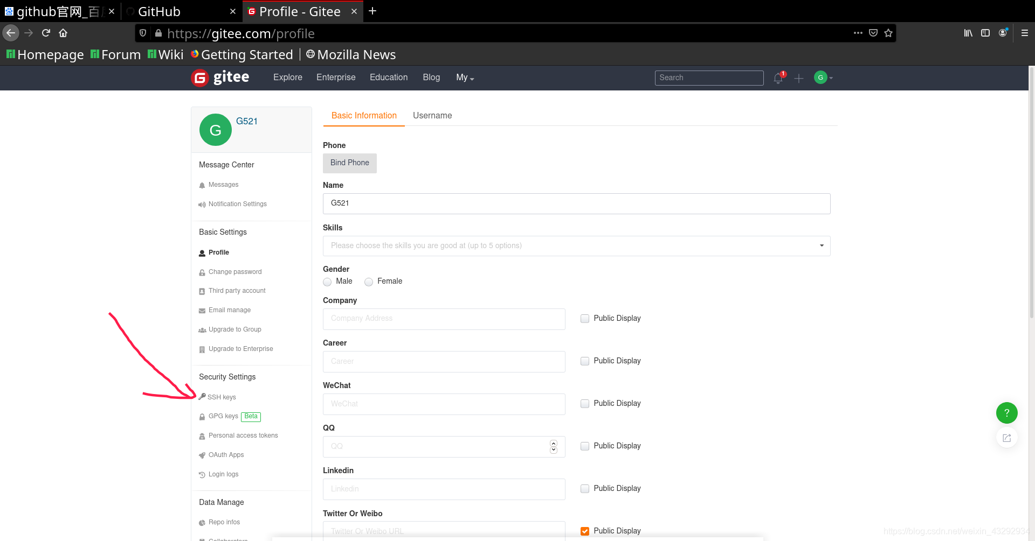Image resolution: width=1035 pixels, height=541 pixels.
Task: Open the Library icon in Firefox toolbar
Action: [x=968, y=33]
